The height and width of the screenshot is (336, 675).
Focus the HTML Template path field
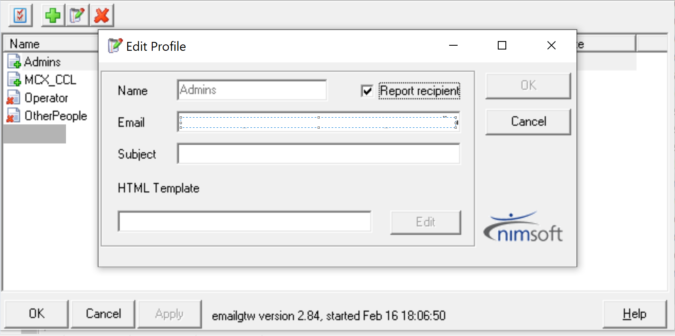coord(244,221)
